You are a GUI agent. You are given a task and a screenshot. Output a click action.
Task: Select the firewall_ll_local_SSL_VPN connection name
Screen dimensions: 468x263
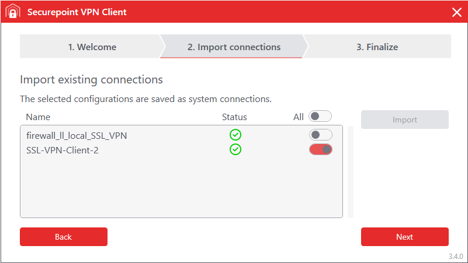[x=77, y=135]
